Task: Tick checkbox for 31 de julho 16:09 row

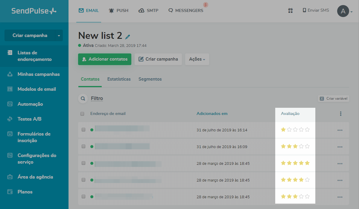Action: pyautogui.click(x=83, y=146)
